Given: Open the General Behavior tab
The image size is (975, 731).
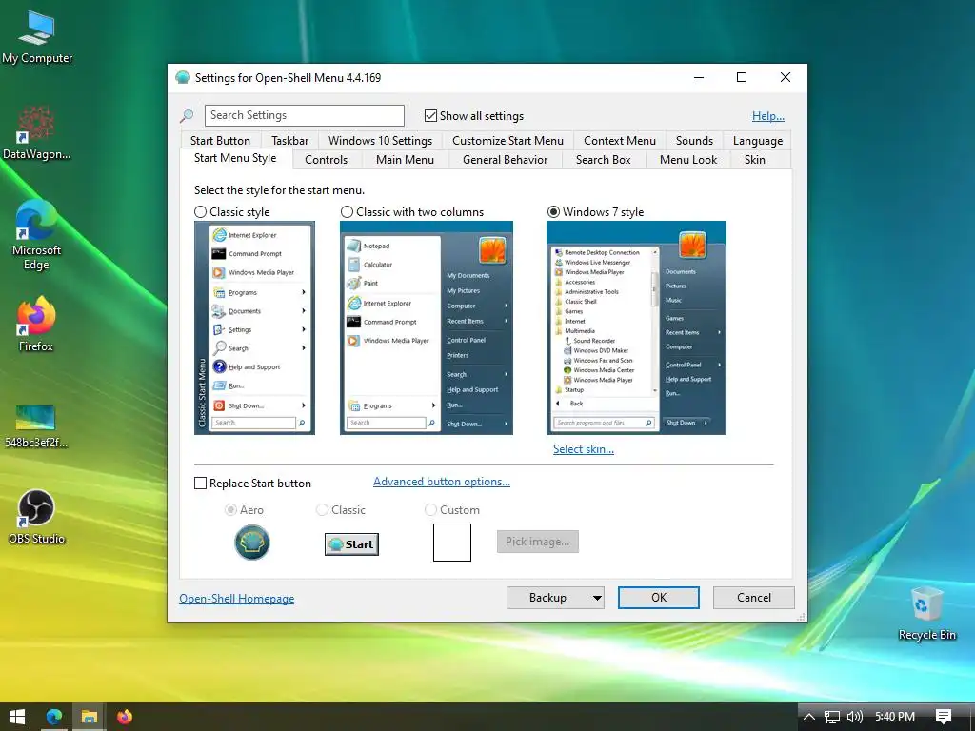Looking at the screenshot, I should click(x=505, y=160).
